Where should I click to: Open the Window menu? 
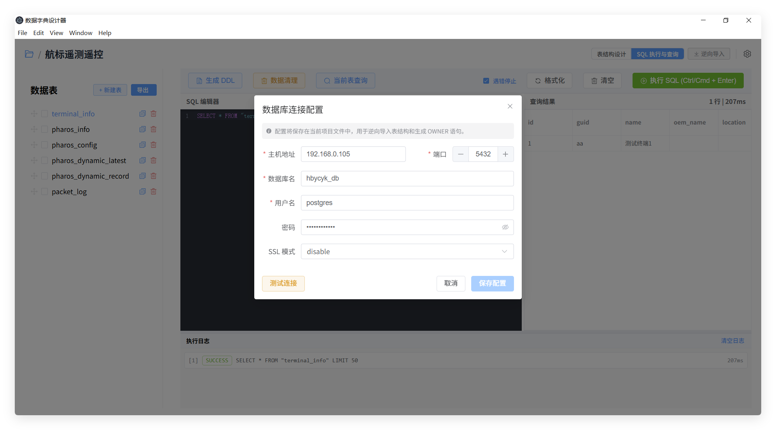[x=80, y=33]
